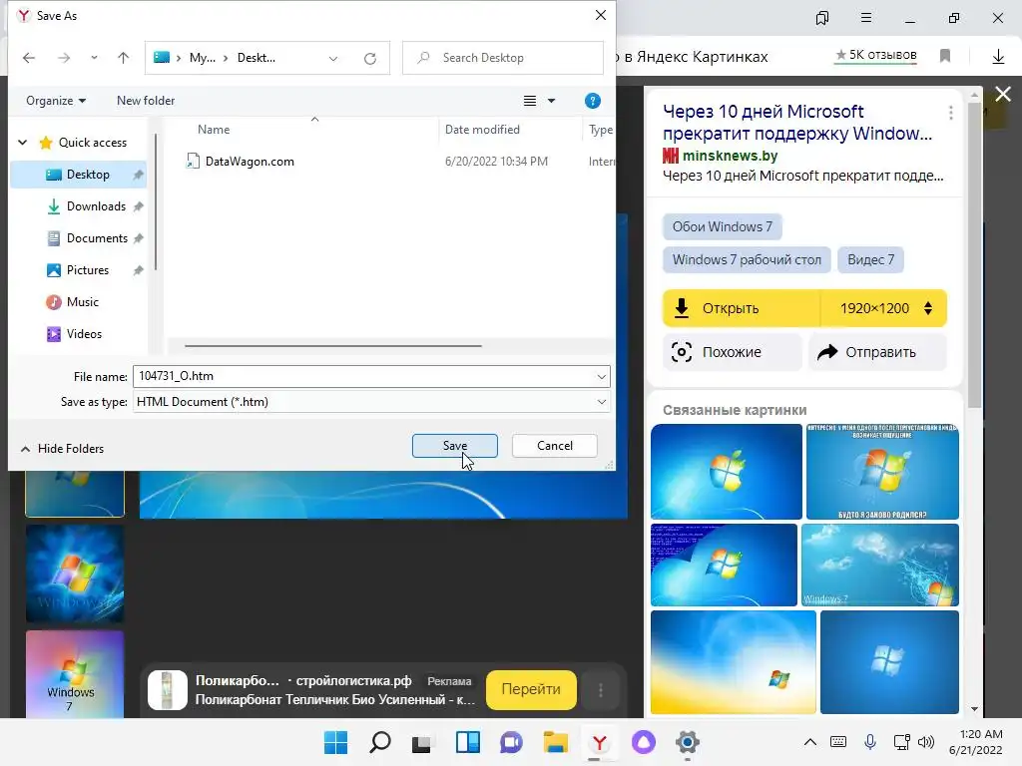Click the Search Desktop field

coord(503,58)
